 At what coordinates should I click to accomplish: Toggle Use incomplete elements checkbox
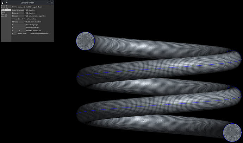30,33
